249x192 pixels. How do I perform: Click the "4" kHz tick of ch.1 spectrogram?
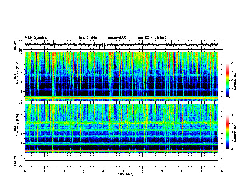point(22,82)
